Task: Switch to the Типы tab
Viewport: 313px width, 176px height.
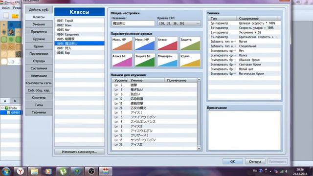Action: [39, 105]
